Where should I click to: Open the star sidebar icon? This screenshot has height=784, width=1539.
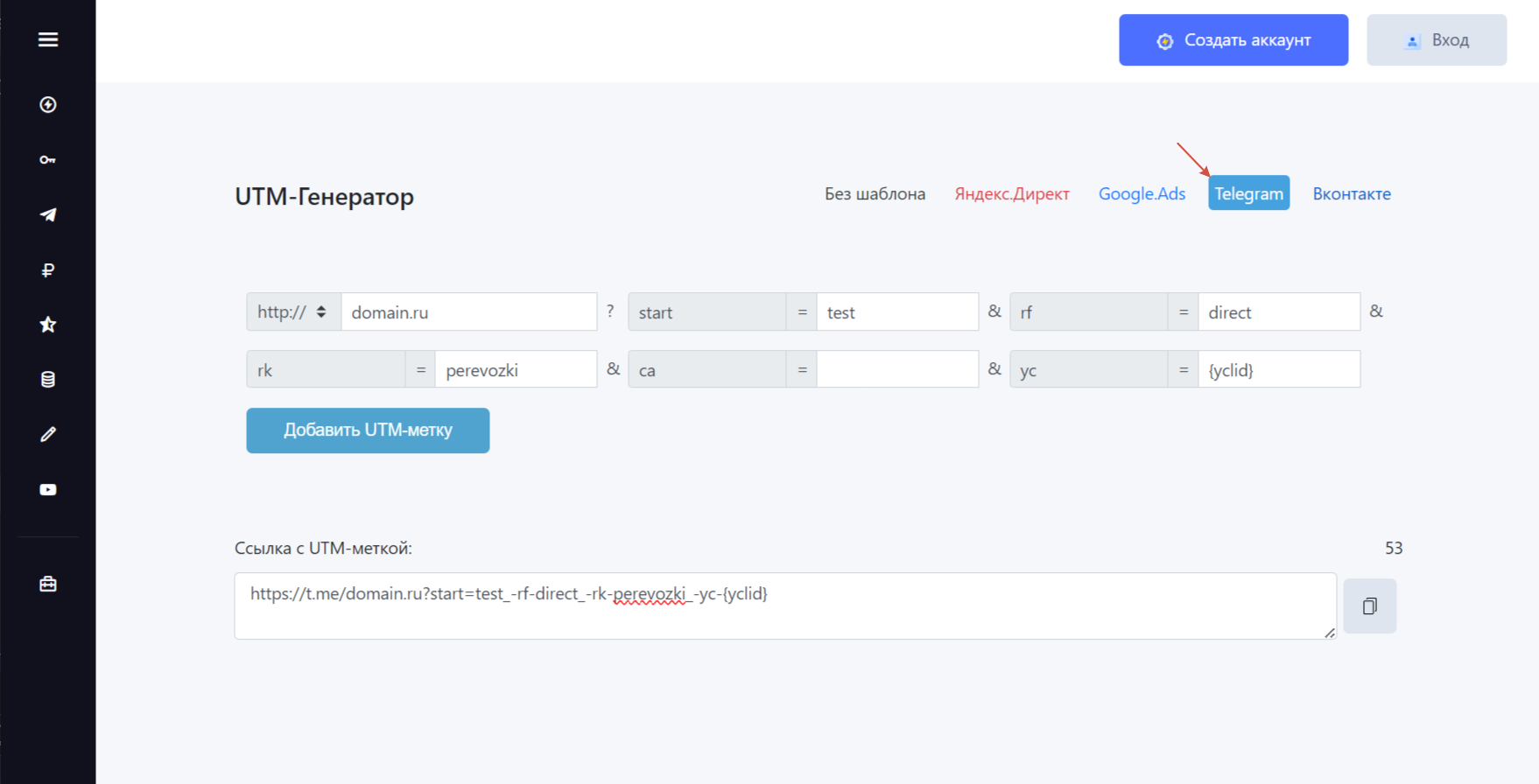[48, 325]
